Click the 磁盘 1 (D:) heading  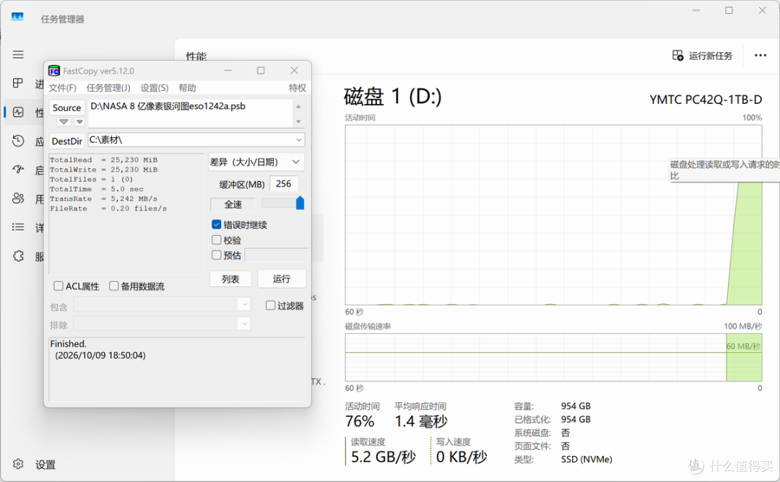[392, 97]
